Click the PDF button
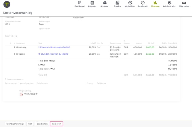 30,124
